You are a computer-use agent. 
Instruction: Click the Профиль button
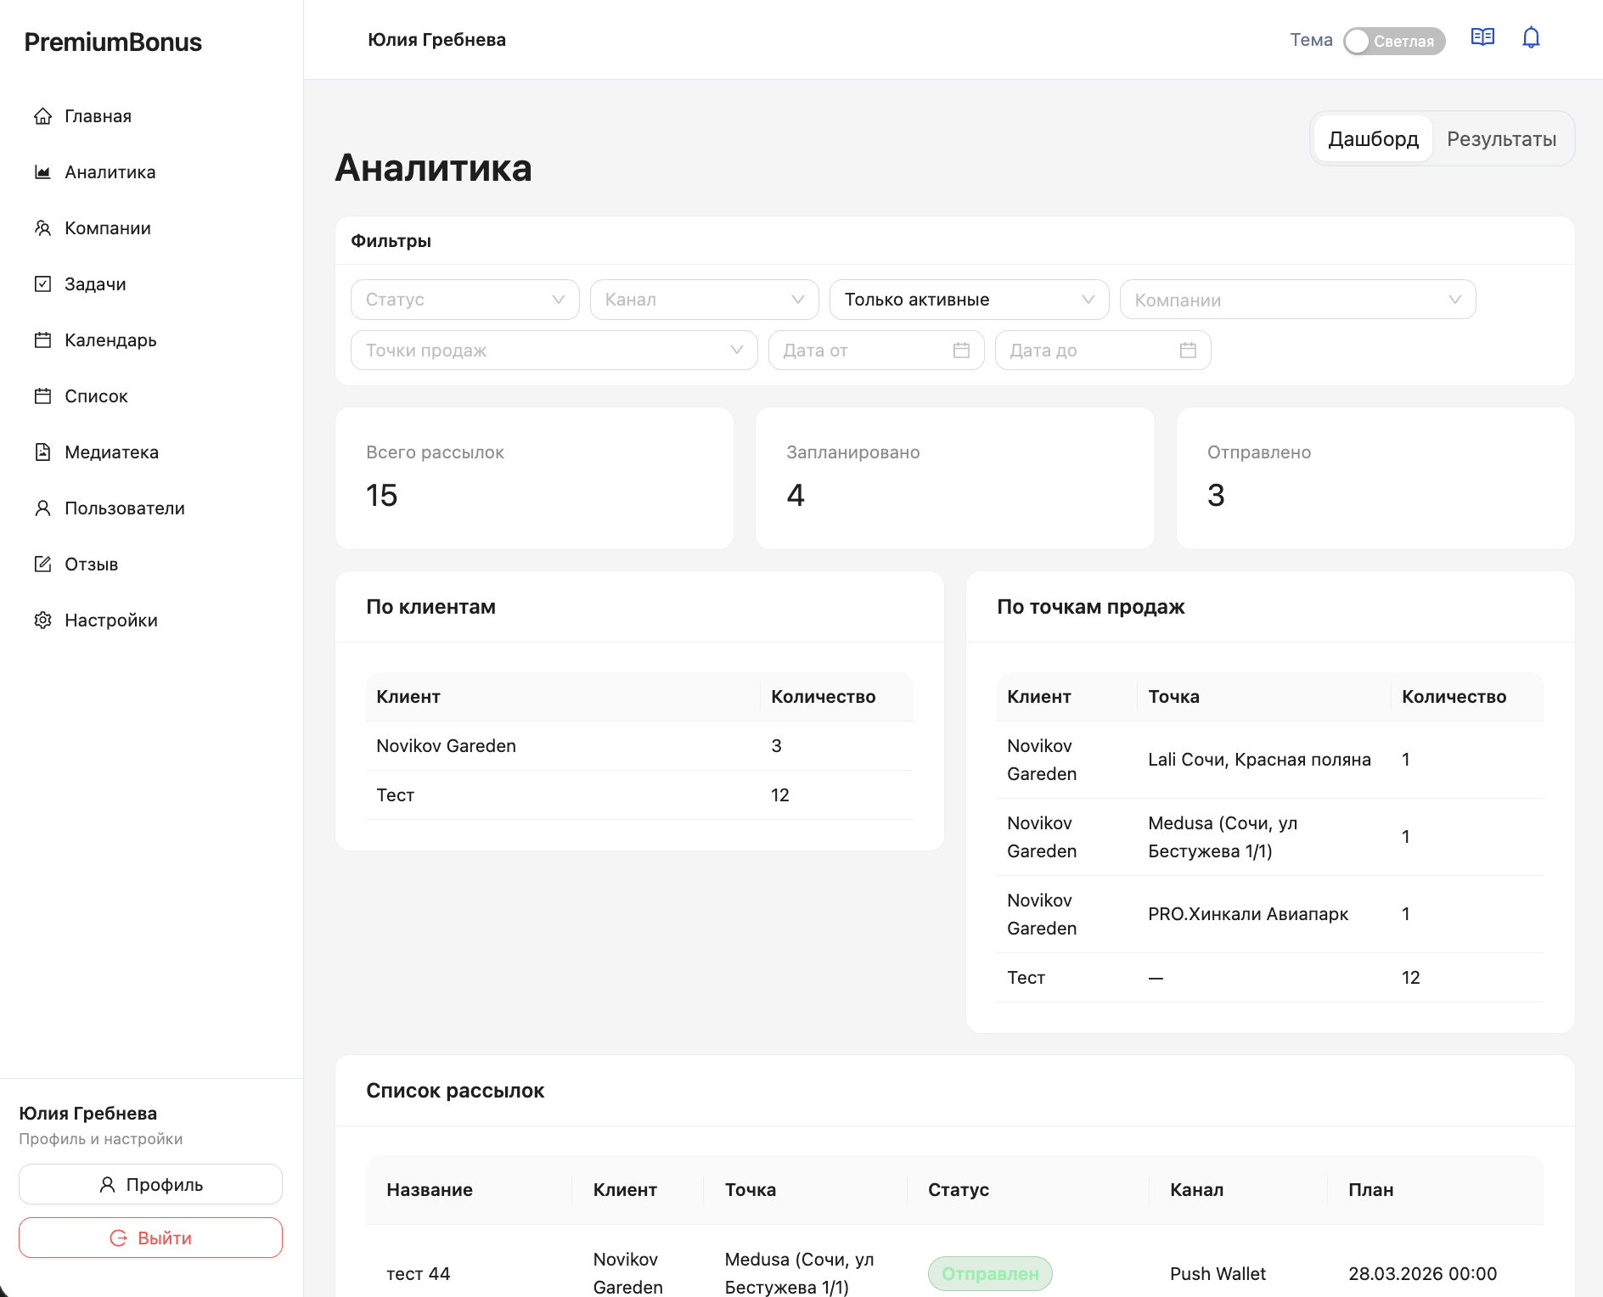150,1184
